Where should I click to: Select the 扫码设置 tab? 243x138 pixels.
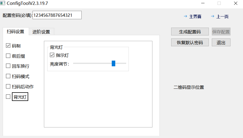point(15,31)
